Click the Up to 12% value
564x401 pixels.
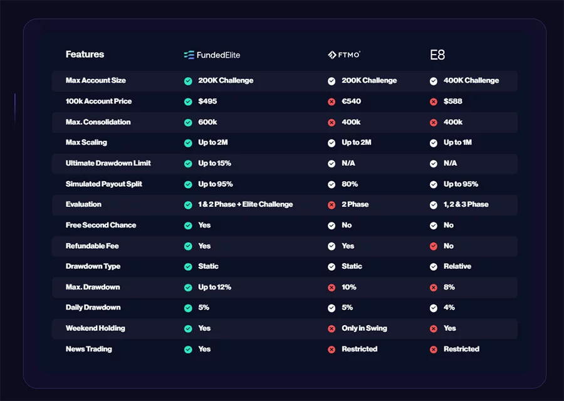pos(215,287)
